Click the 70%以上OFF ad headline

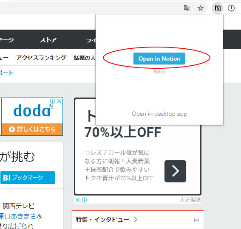coord(122,132)
